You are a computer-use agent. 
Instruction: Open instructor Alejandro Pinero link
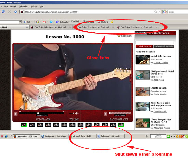(162, 128)
